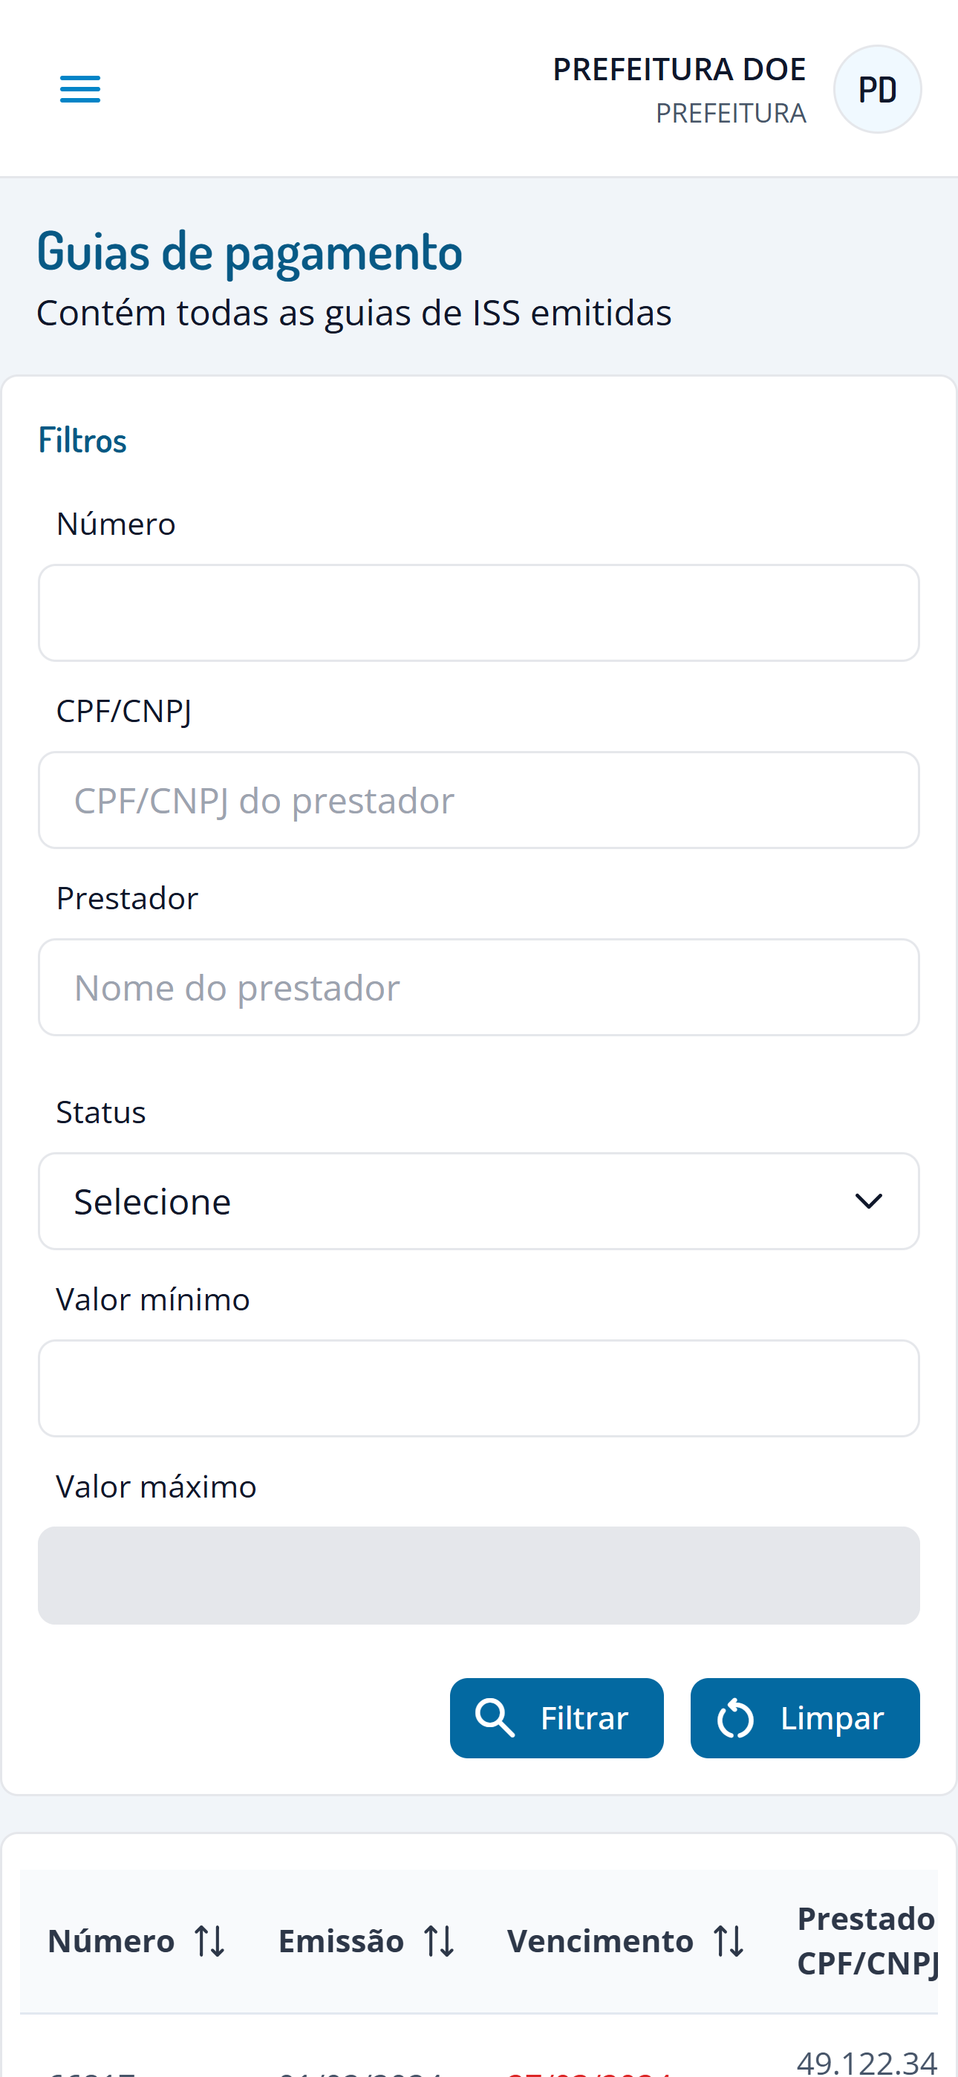Click the Nome do prestador field
The image size is (958, 2077).
(479, 987)
